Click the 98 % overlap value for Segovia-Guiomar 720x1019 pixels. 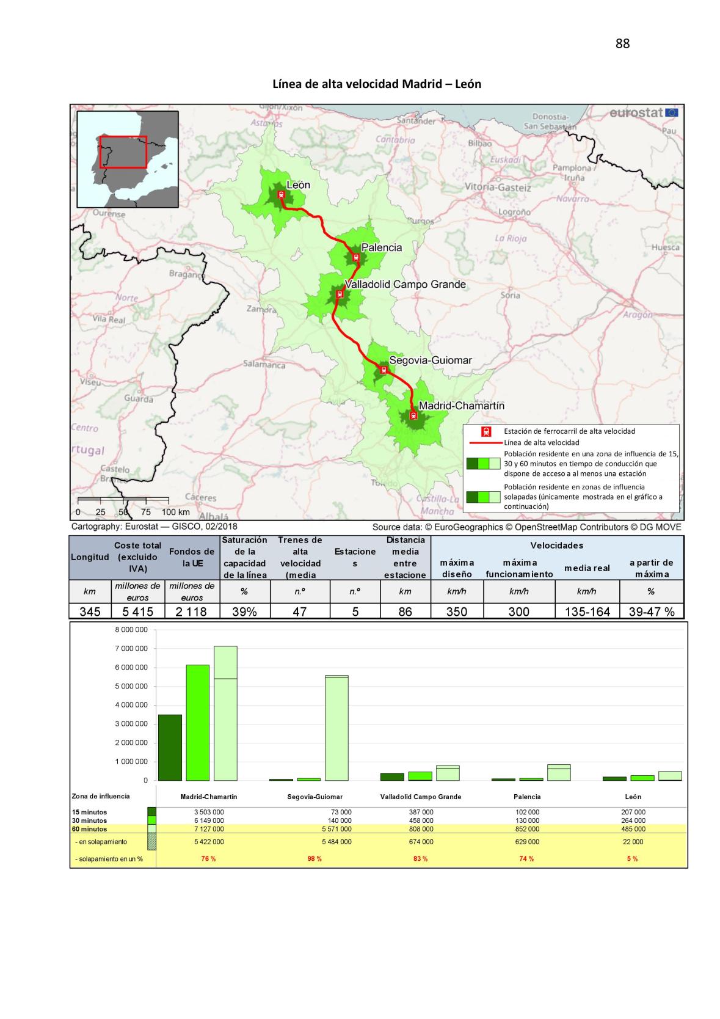(315, 858)
